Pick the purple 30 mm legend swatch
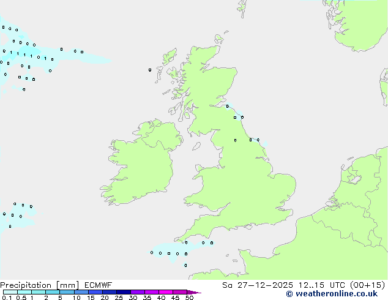Image resolution: width=388 pixels, height=300 pixels. click(137, 293)
